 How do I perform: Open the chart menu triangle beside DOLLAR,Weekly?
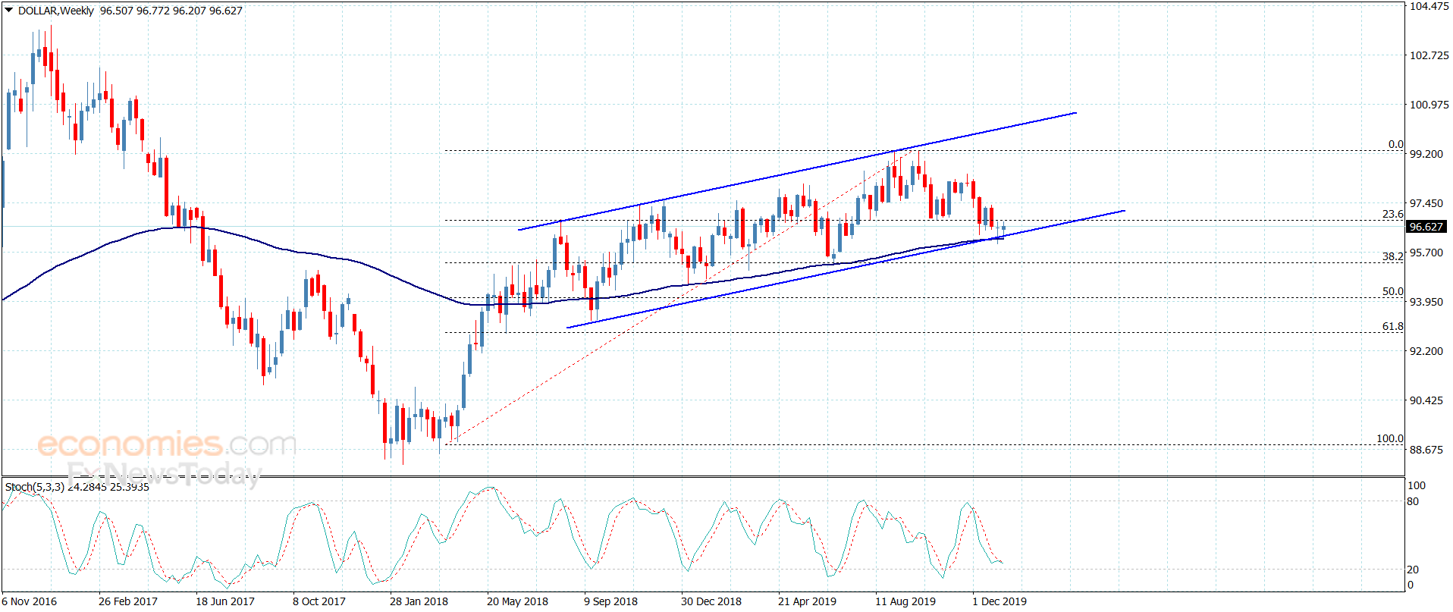tap(9, 11)
